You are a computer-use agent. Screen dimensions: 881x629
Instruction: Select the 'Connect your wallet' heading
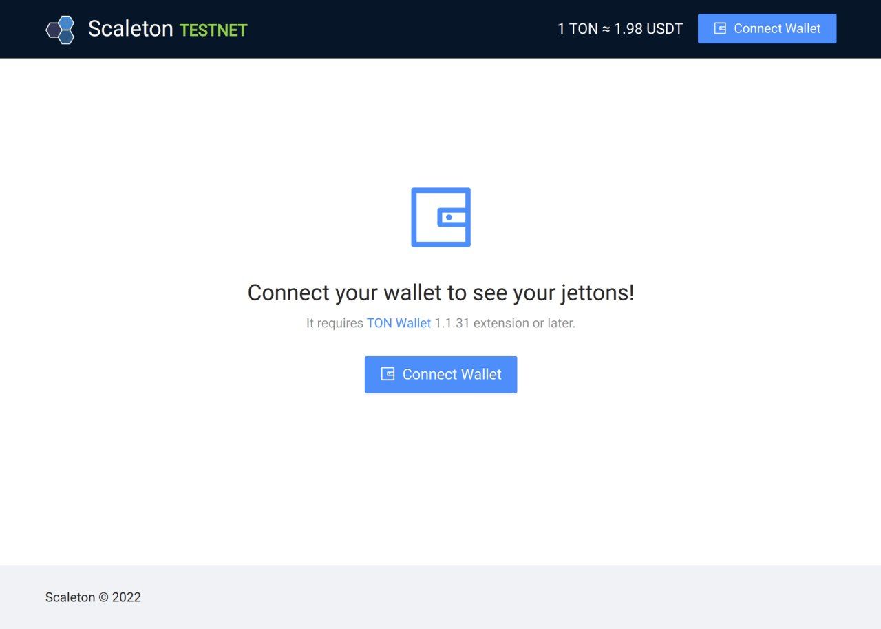(440, 293)
